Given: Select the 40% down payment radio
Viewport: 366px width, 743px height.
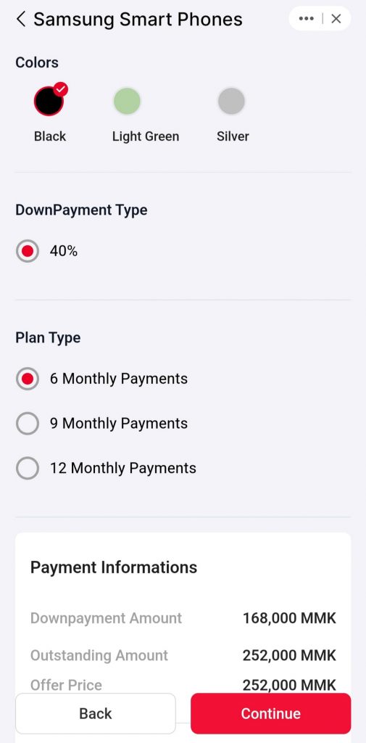Looking at the screenshot, I should [28, 251].
